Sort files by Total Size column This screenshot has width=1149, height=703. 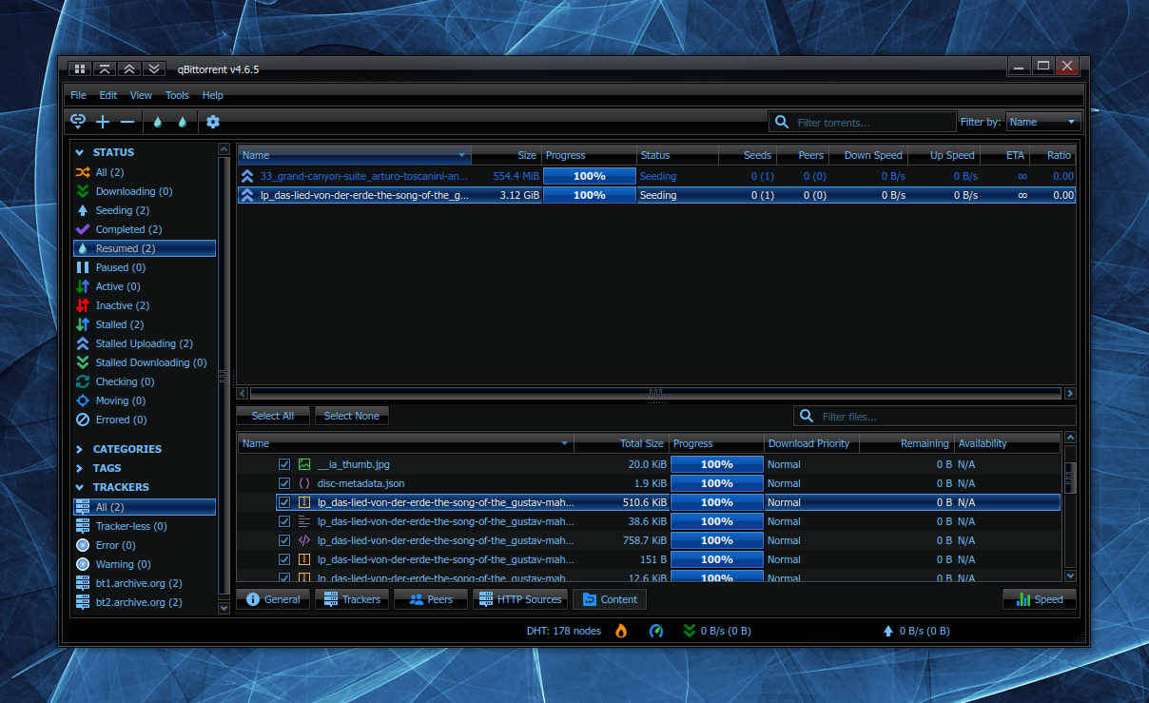pos(622,443)
